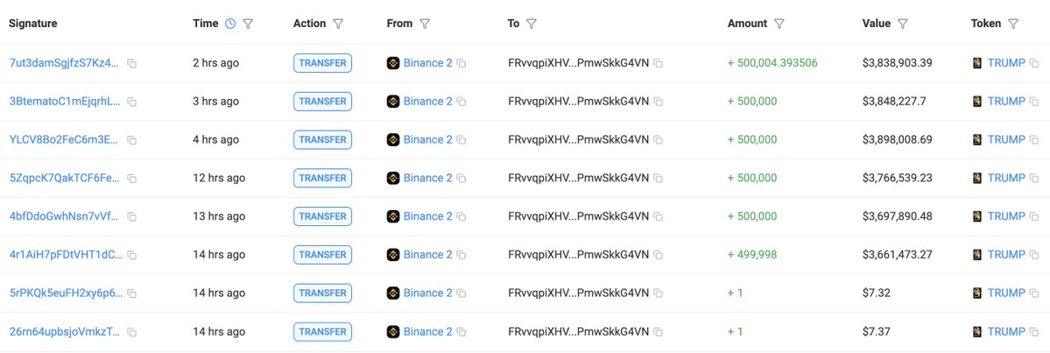The height and width of the screenshot is (353, 1050).
Task: Open the To column filter
Action: coord(532,24)
